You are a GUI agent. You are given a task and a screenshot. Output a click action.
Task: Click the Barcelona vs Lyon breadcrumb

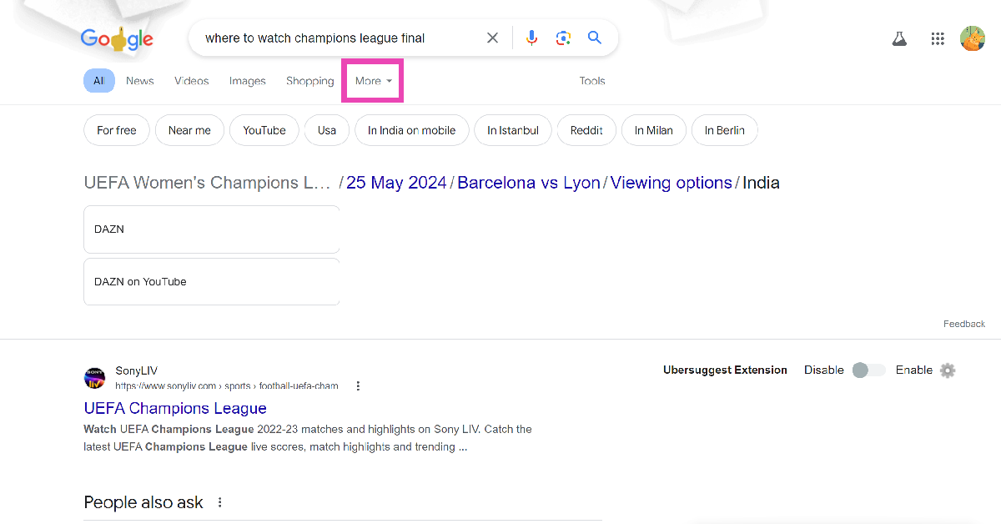pyautogui.click(x=528, y=183)
